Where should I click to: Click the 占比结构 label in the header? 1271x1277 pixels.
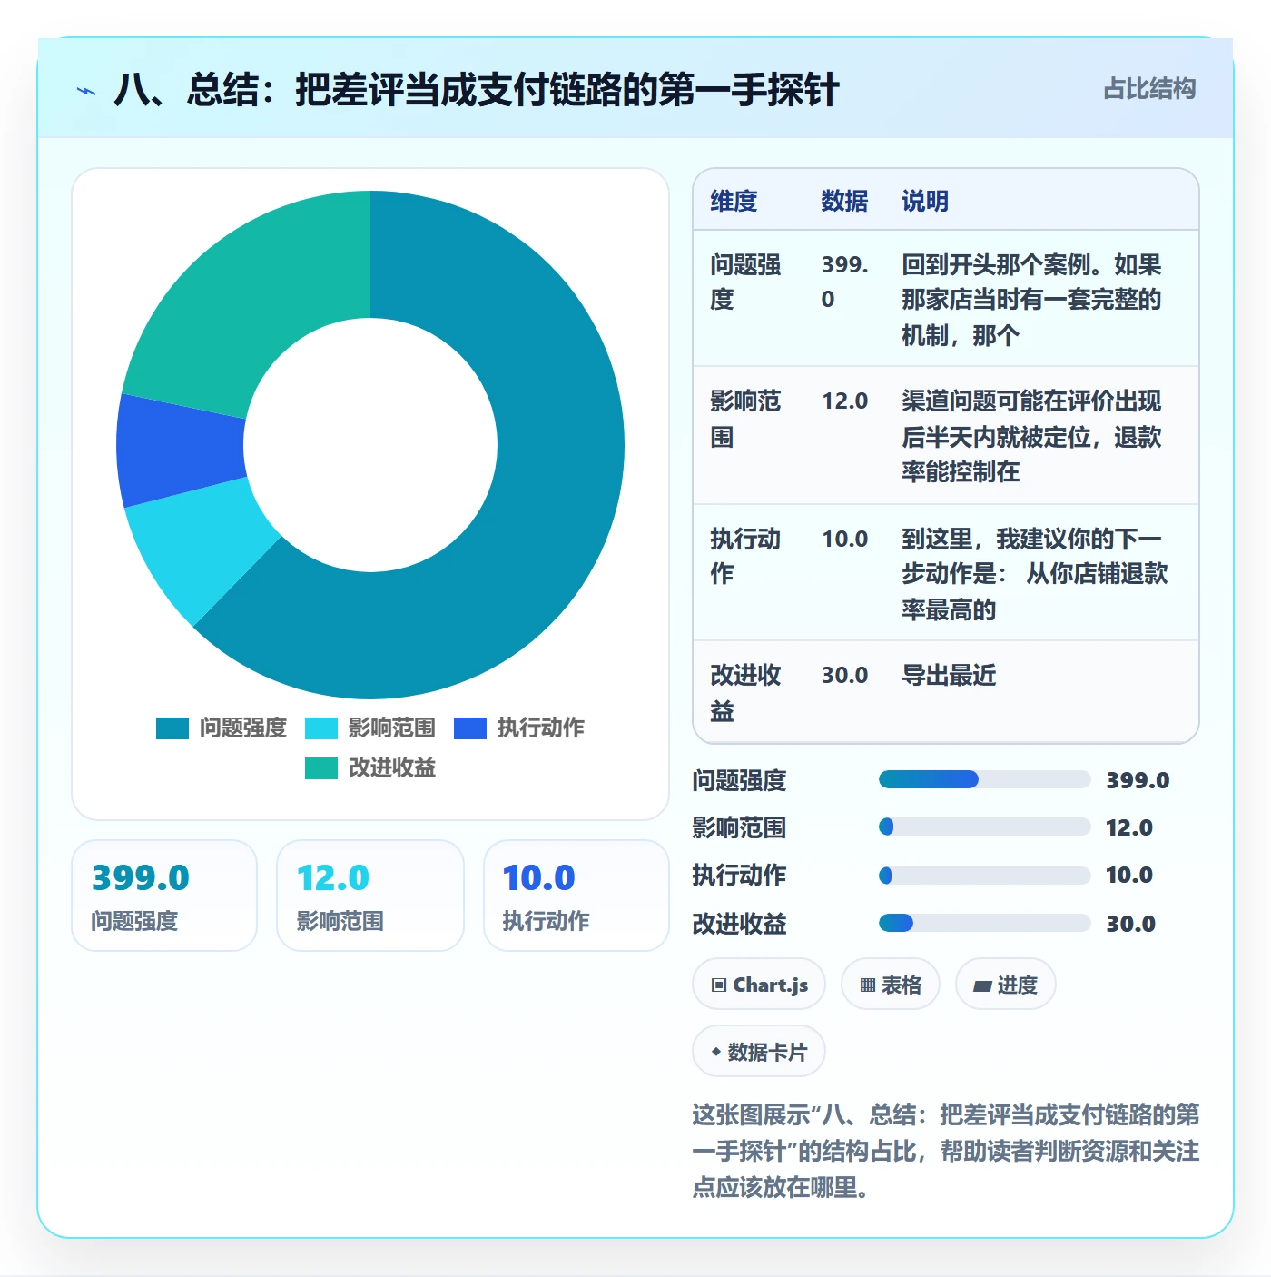pyautogui.click(x=1149, y=88)
